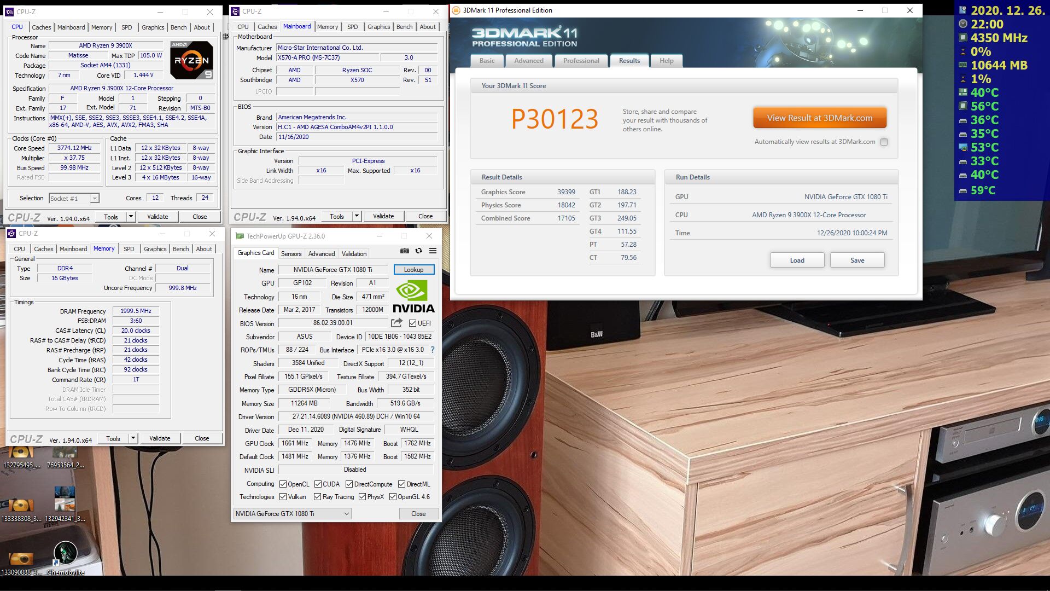The width and height of the screenshot is (1050, 591).
Task: Switch to Sensors tab in GPU-Z
Action: click(x=291, y=253)
